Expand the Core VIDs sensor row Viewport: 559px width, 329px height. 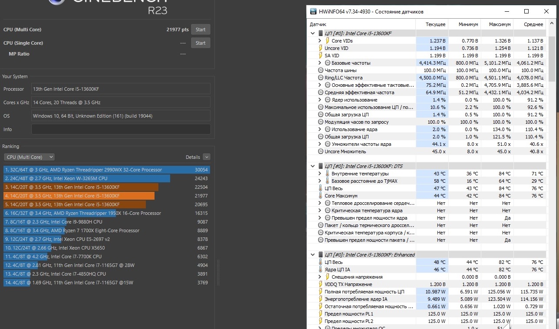(x=320, y=41)
